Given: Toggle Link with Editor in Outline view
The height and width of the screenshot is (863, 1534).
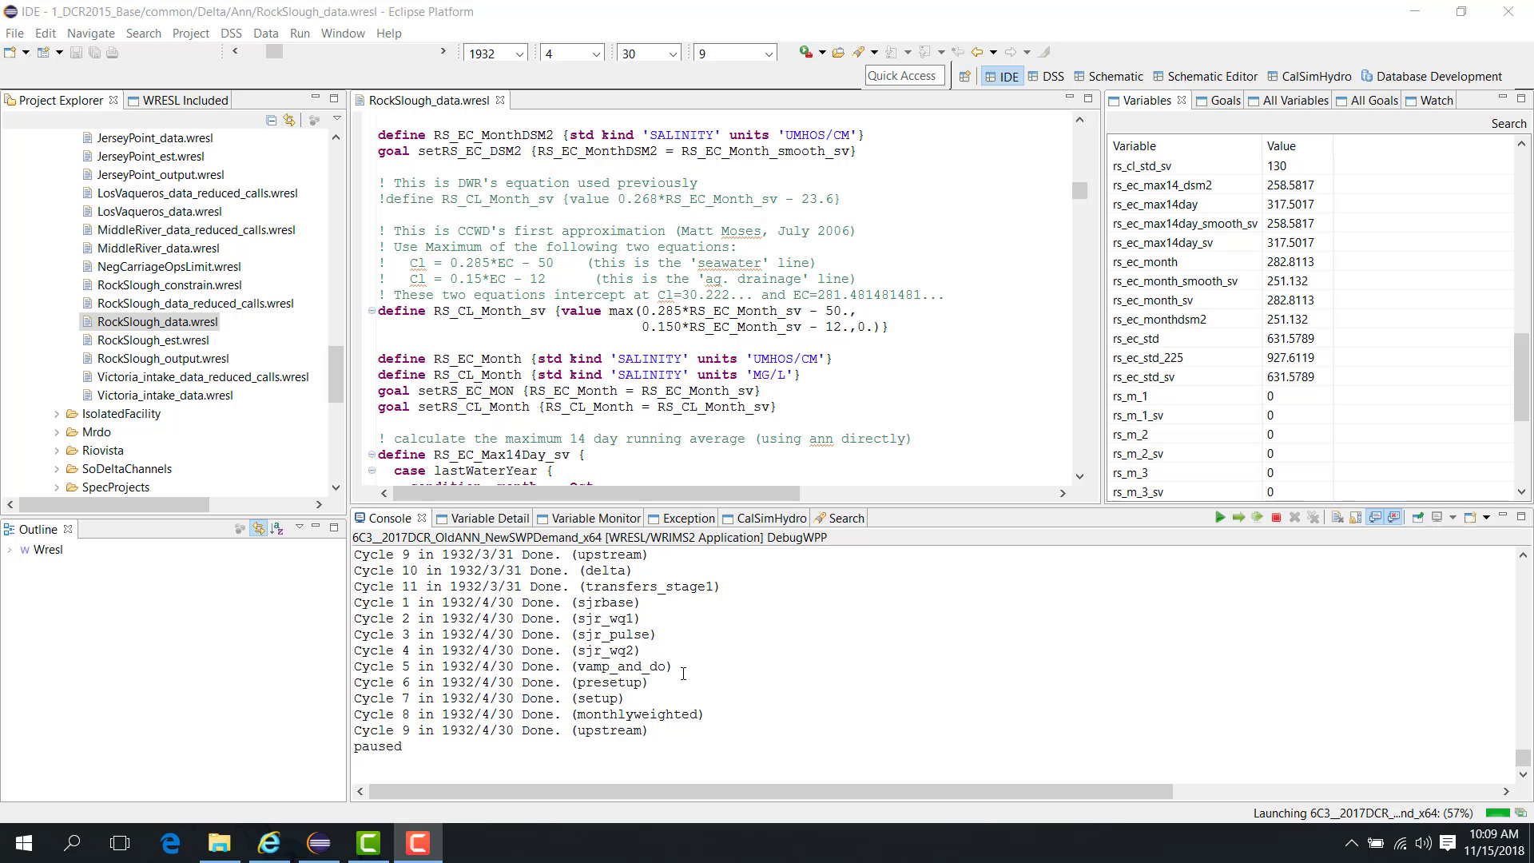Looking at the screenshot, I should coord(258,528).
